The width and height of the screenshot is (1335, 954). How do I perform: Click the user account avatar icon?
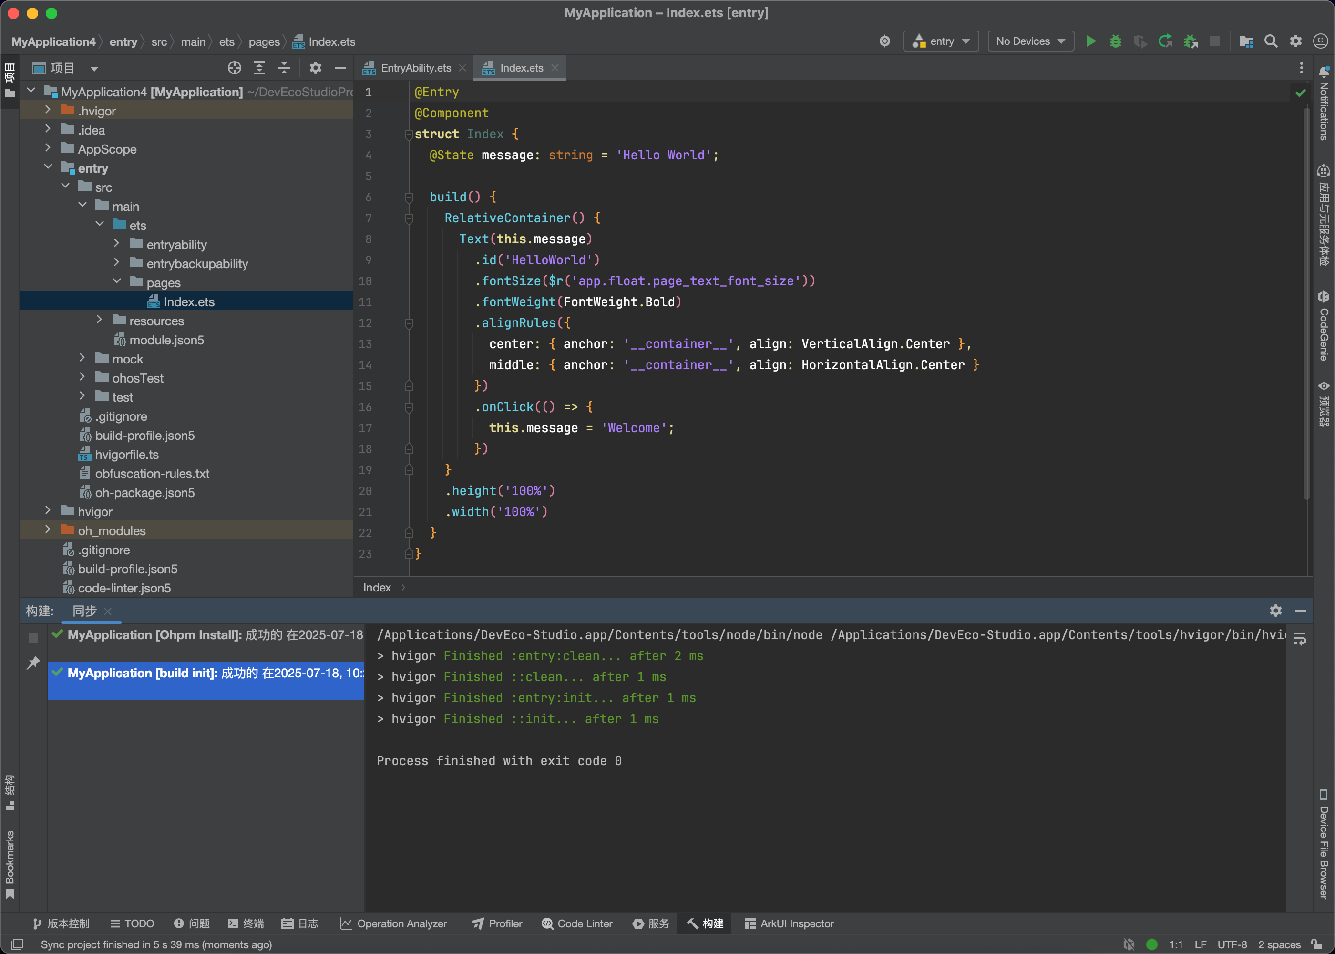point(1320,41)
